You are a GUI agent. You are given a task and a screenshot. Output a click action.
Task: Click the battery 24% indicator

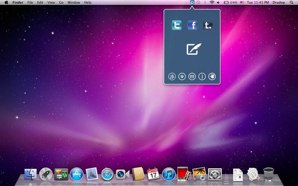click(230, 3)
